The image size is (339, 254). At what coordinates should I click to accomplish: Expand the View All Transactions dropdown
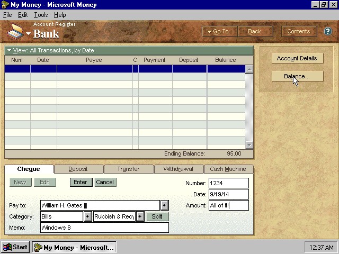[9, 51]
